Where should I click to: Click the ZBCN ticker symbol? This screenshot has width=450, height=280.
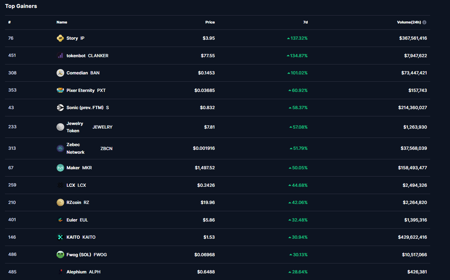coord(107,148)
